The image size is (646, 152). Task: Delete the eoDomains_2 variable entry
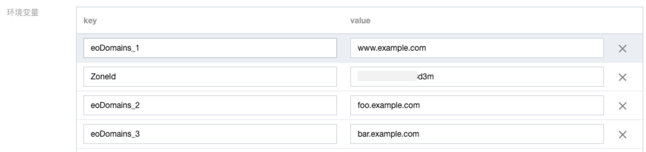(622, 106)
